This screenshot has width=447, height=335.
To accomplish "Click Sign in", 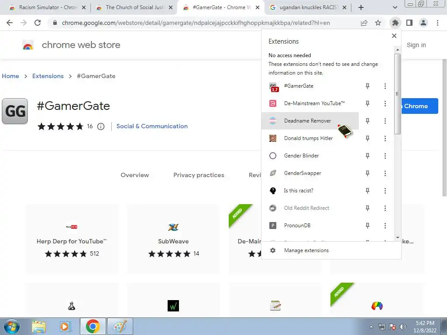I will (x=416, y=45).
